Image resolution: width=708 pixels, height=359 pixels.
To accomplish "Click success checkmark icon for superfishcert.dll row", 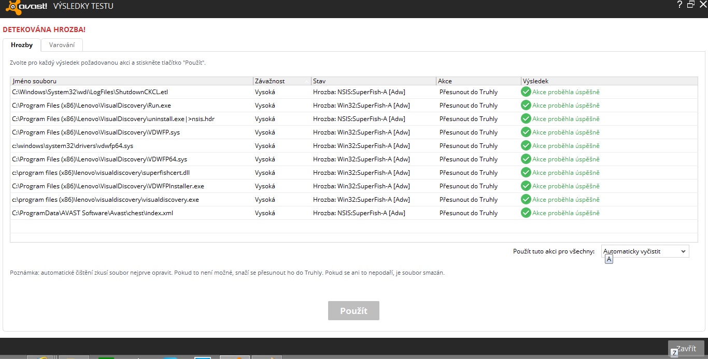I will (x=526, y=173).
